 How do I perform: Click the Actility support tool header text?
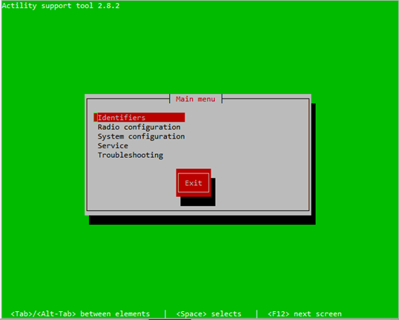click(47, 6)
